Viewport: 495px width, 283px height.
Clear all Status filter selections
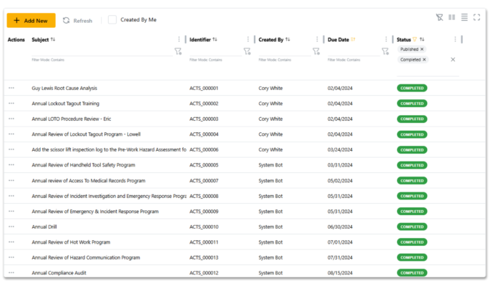pos(453,59)
